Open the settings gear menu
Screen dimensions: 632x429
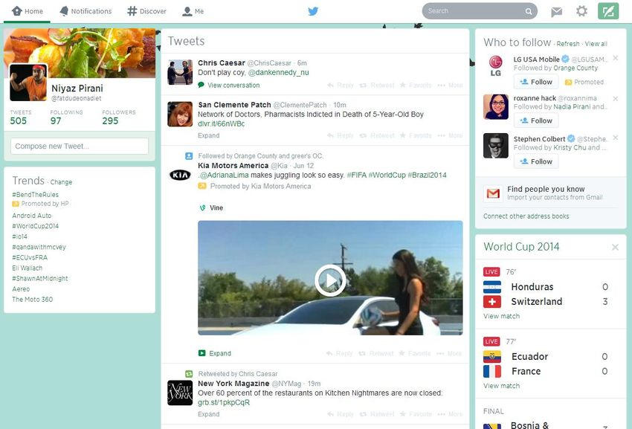click(x=581, y=11)
